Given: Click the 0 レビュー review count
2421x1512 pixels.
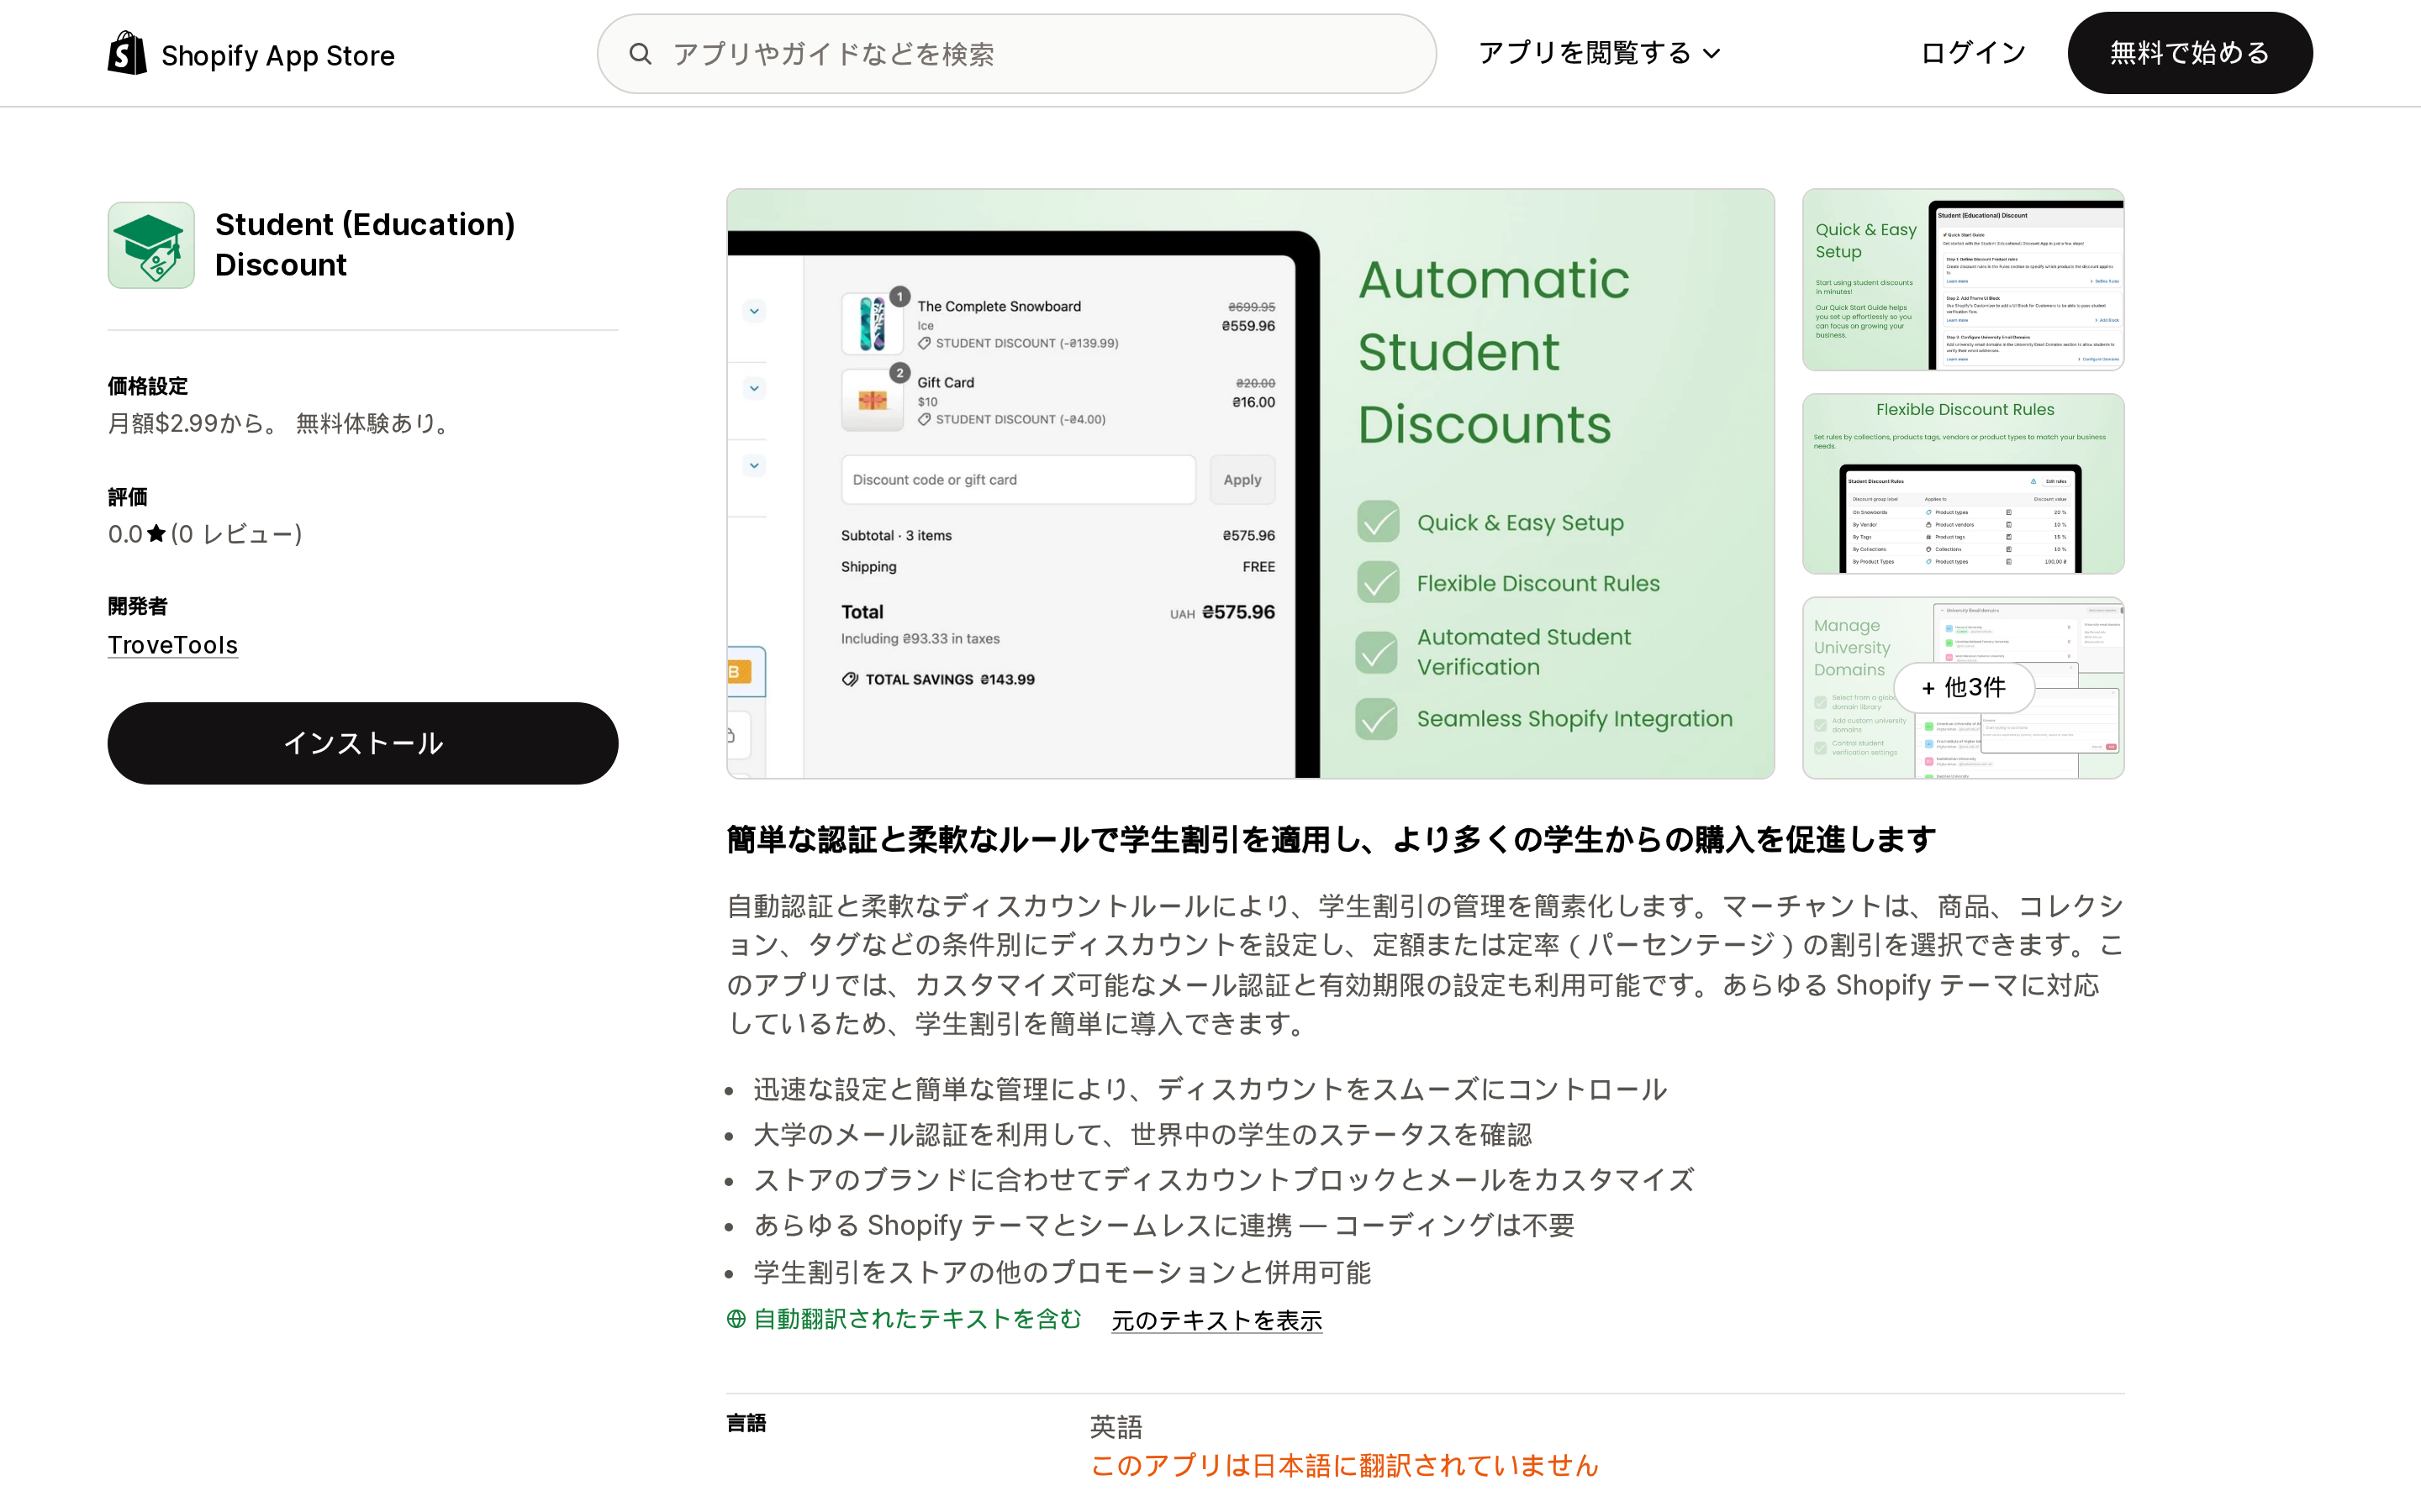Looking at the screenshot, I should click(236, 534).
